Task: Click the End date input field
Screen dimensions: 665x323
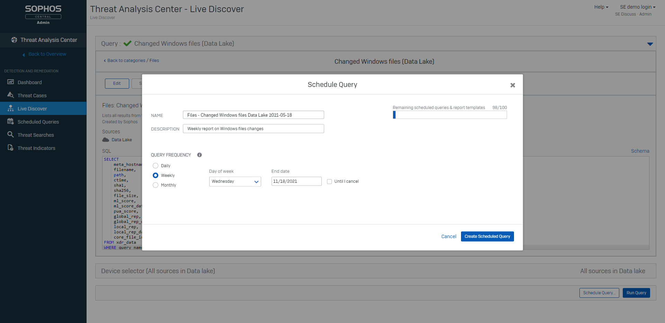Action: point(296,181)
